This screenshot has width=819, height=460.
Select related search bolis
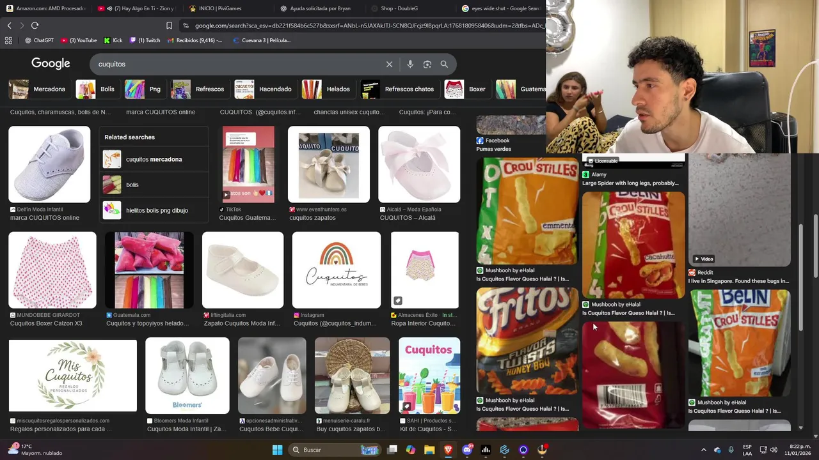[x=154, y=185]
